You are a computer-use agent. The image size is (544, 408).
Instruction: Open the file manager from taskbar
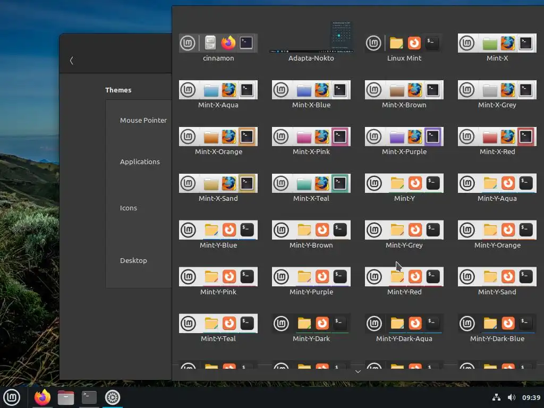pos(65,397)
